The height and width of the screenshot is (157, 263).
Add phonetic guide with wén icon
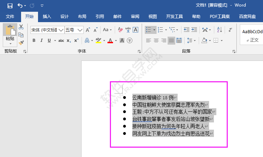tap(128, 30)
